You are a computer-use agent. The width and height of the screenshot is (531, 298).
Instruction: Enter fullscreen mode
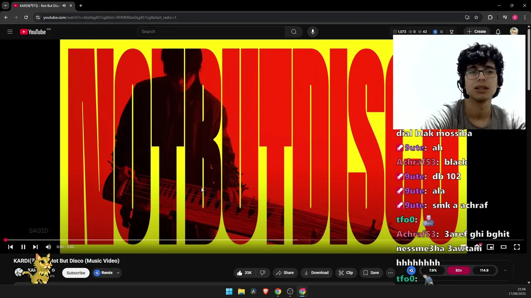[x=517, y=247]
